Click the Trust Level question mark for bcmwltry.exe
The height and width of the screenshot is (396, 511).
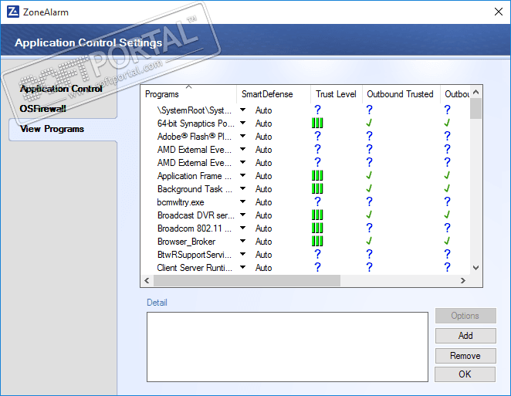click(317, 201)
